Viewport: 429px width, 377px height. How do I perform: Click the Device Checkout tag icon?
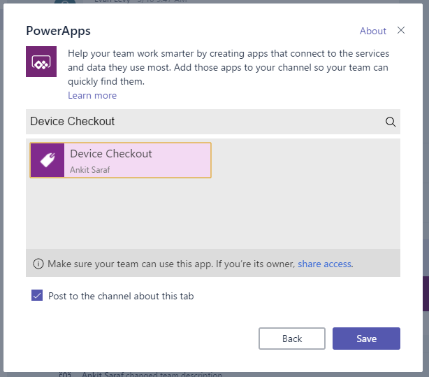point(48,160)
